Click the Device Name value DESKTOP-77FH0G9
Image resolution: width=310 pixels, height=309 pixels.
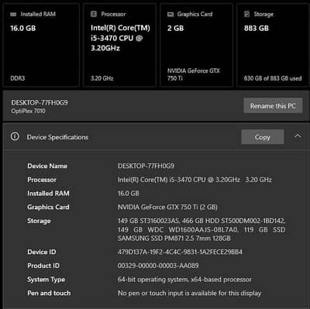point(146,166)
